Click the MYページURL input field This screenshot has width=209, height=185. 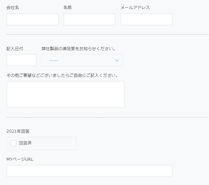(x=89, y=171)
